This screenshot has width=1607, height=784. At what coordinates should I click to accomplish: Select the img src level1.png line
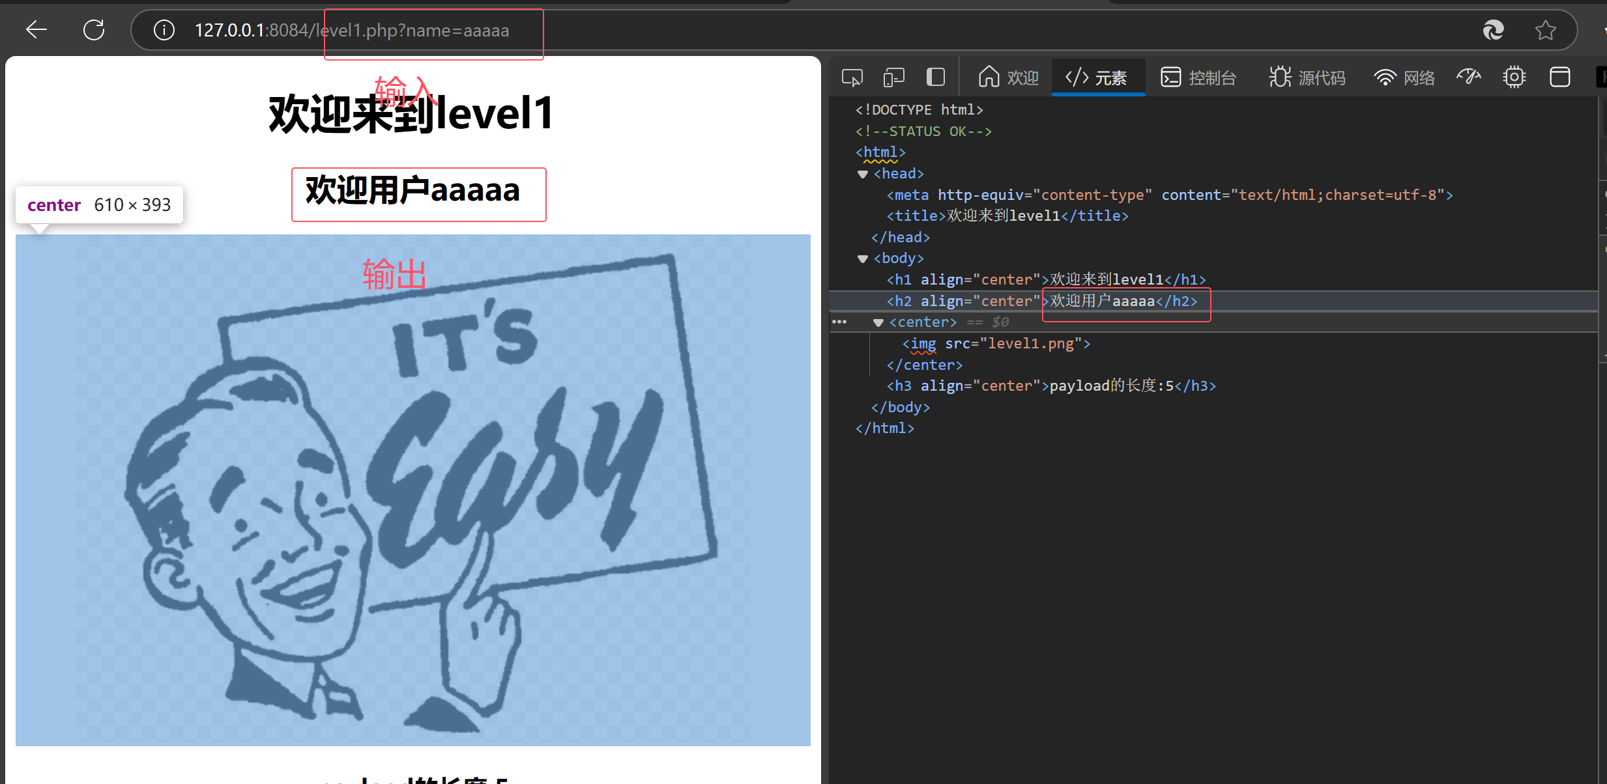tap(996, 344)
